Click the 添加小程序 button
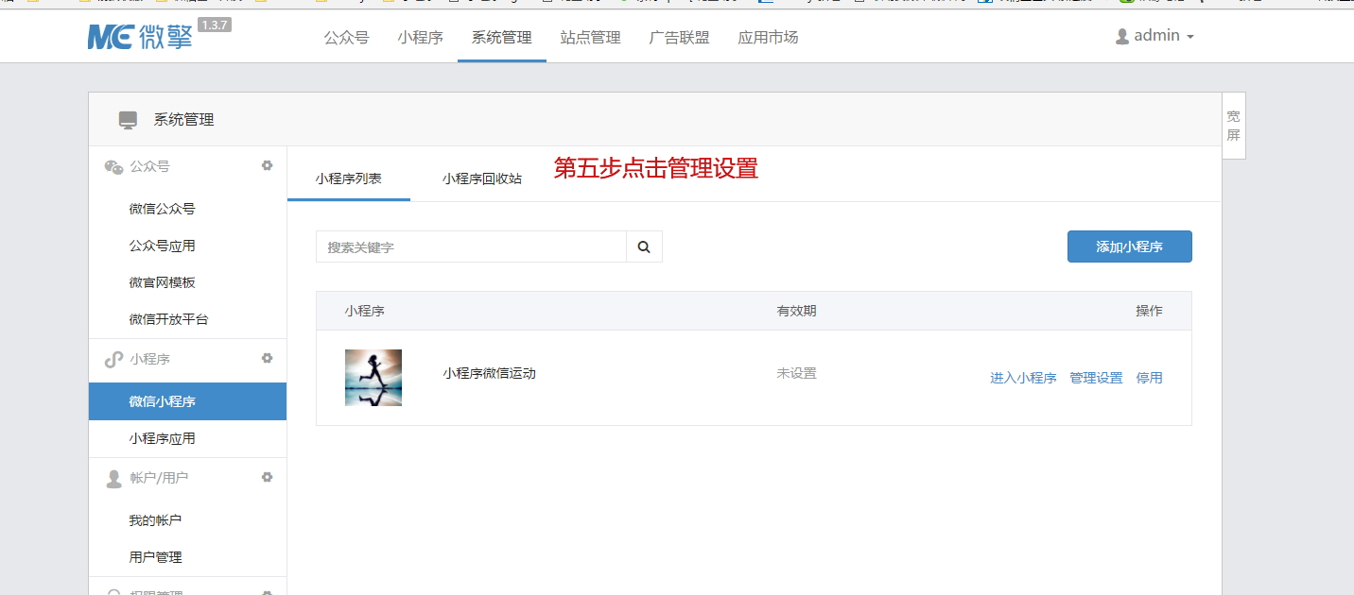The image size is (1354, 595). click(1129, 246)
